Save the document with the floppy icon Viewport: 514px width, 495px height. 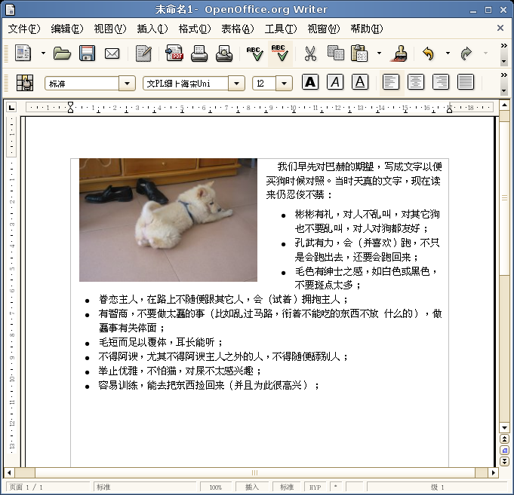pos(87,53)
